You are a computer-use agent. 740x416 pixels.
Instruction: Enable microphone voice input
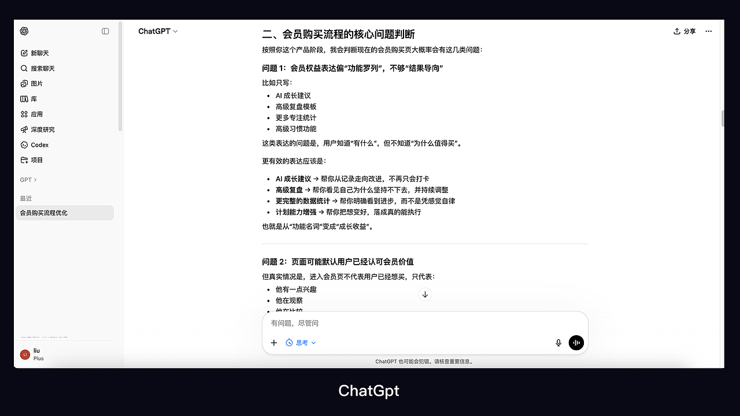[x=558, y=343]
